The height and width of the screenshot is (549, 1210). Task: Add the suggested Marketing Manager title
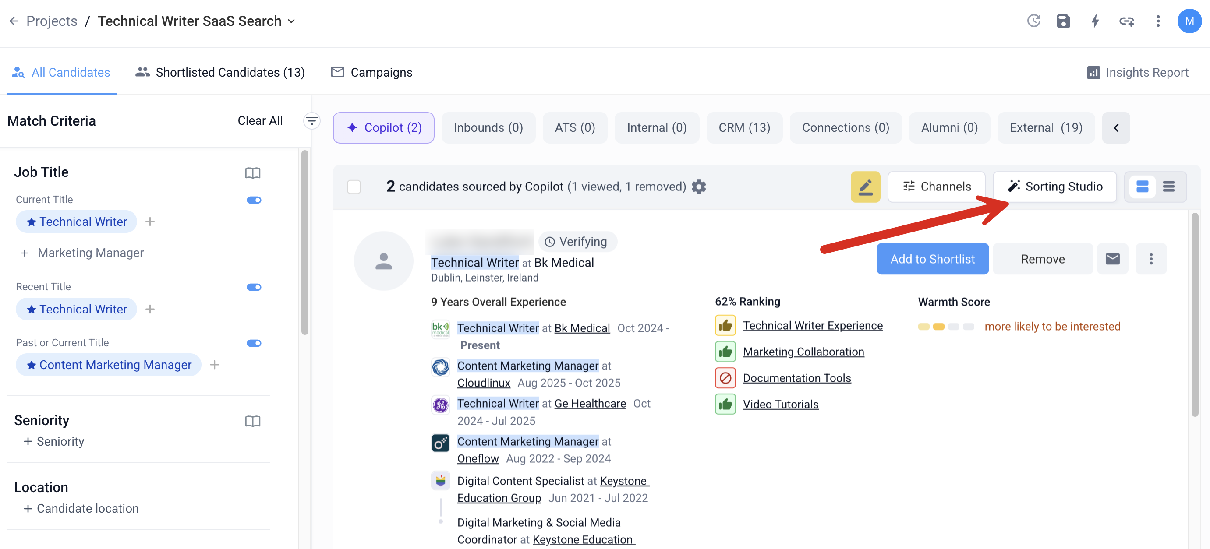pos(82,253)
